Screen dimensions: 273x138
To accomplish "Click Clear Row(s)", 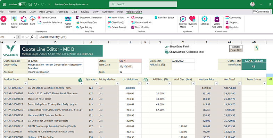I will pyautogui.click(x=116, y=23).
